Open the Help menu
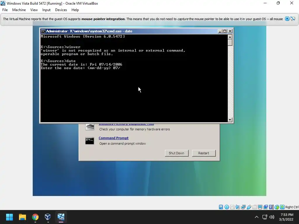 [x=75, y=10]
